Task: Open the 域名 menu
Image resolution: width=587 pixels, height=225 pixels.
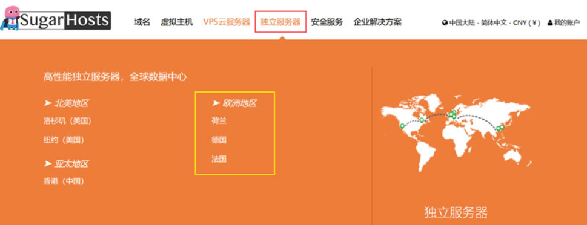Action: pyautogui.click(x=142, y=22)
